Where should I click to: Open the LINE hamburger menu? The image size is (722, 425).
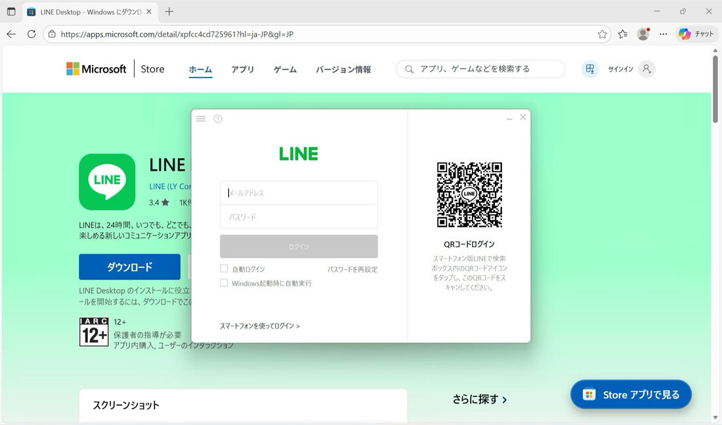click(201, 118)
